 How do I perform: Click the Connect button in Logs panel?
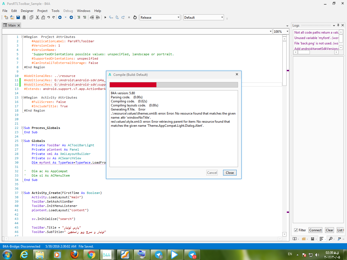pyautogui.click(x=315, y=230)
